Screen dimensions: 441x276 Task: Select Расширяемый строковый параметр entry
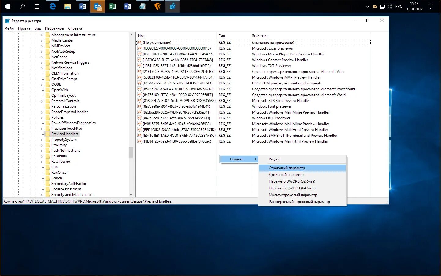tap(302, 202)
